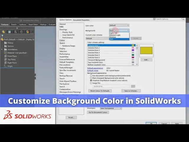Select Hole Wizard/Toolbox in options list
Image resolution: width=189 pixels, height=142 pixels.
[x=68, y=81]
